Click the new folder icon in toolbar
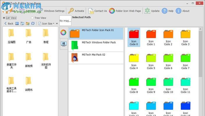The width and height of the screenshot is (205, 116). 28,23
